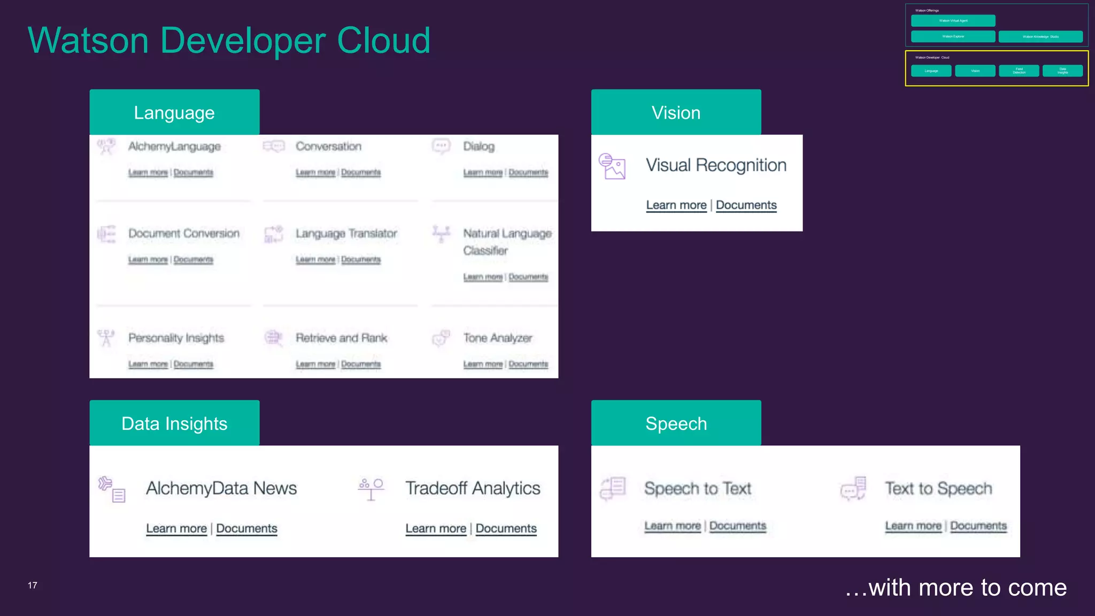
Task: Open Documents under Dialog
Action: (x=528, y=172)
